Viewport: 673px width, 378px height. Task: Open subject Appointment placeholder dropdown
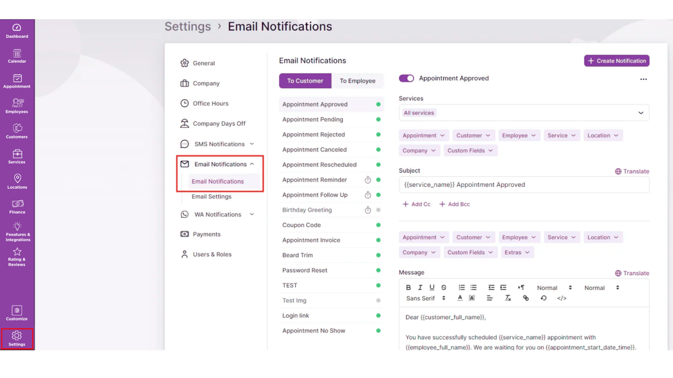click(x=424, y=135)
